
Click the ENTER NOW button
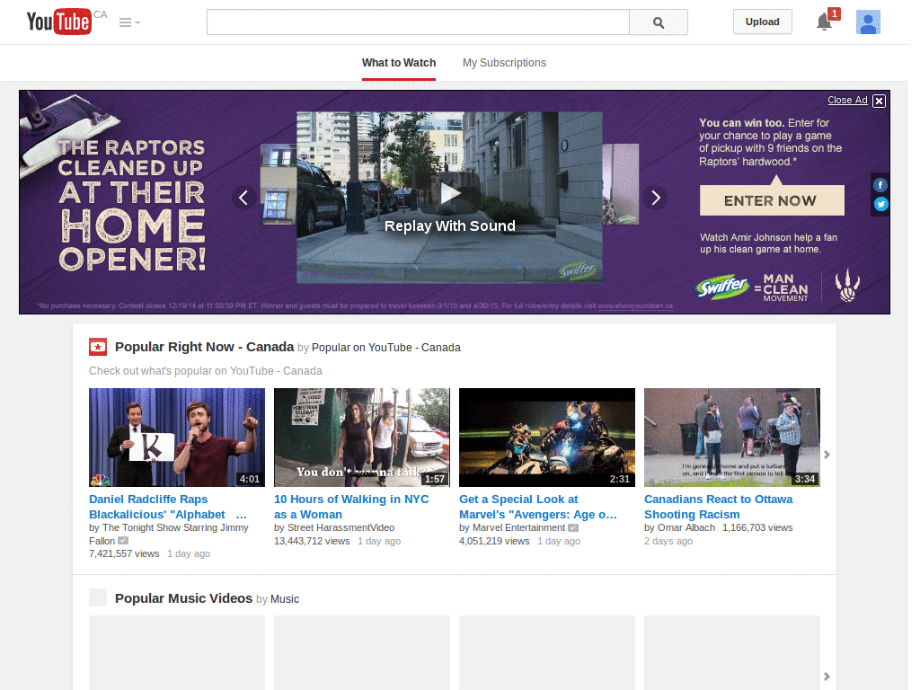pyautogui.click(x=772, y=200)
